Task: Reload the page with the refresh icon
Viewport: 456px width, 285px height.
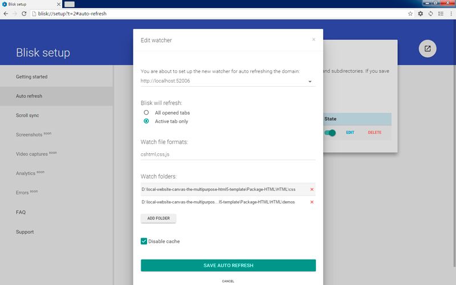Action: (24, 14)
